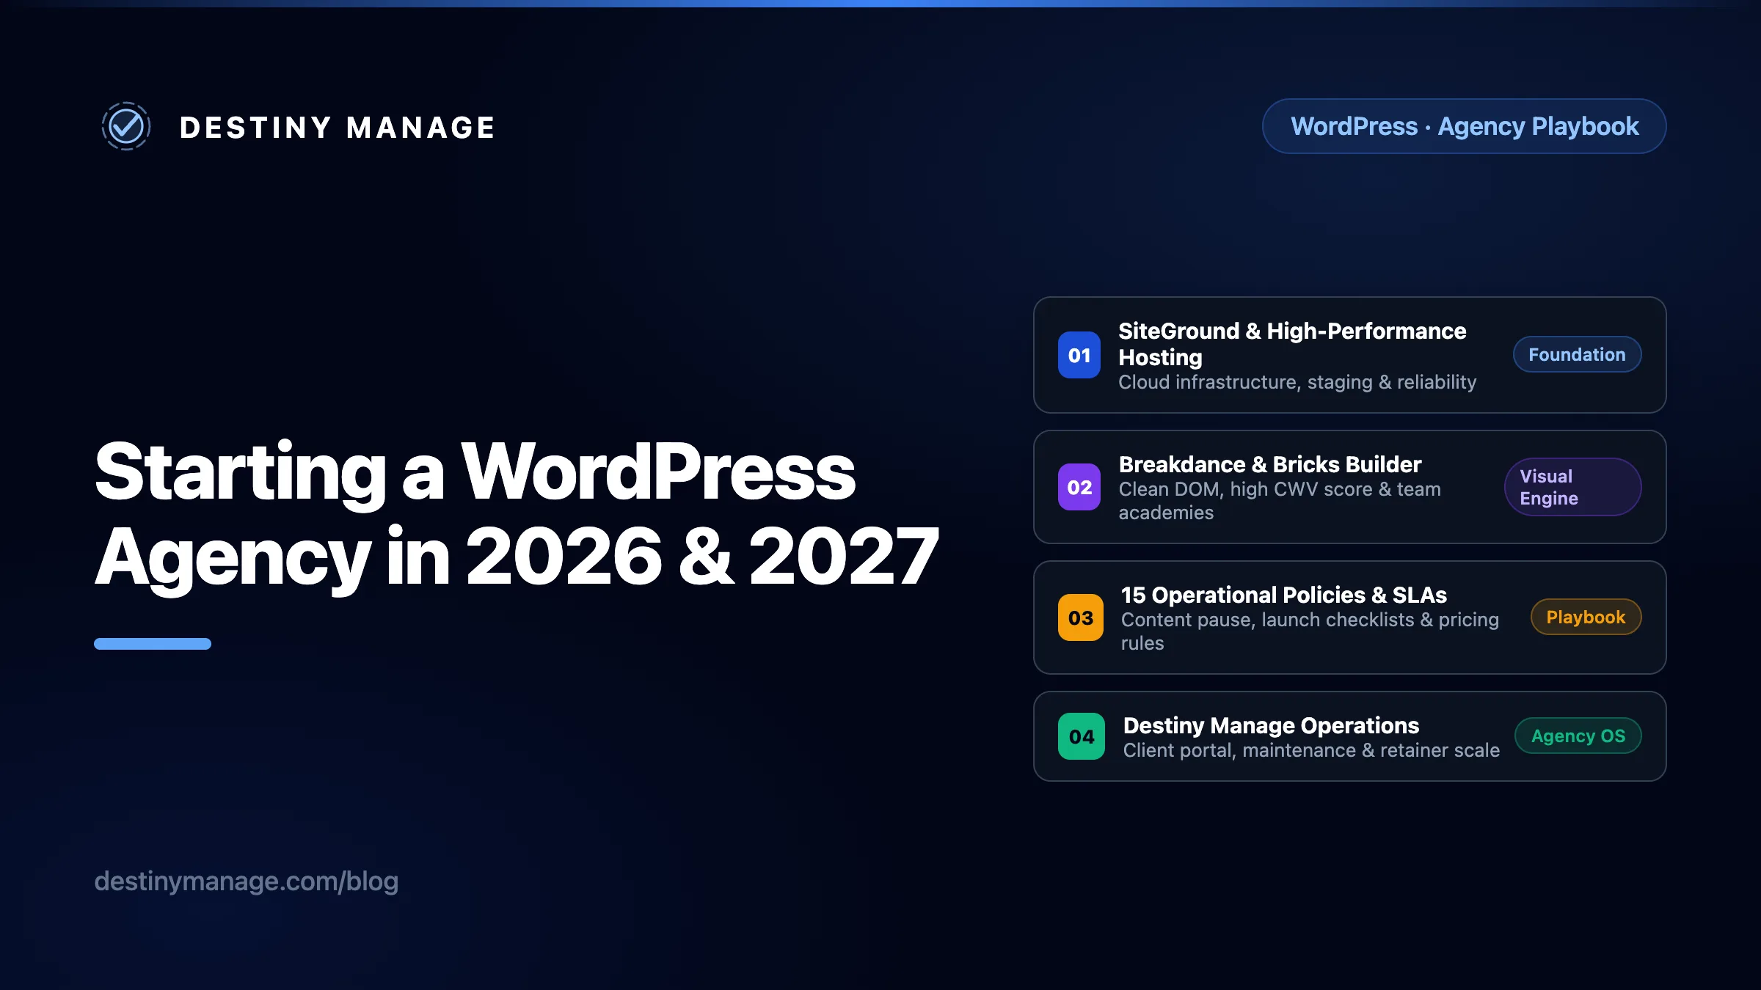Viewport: 1761px width, 990px height.
Task: Select the green Agency OS tag
Action: point(1578,736)
